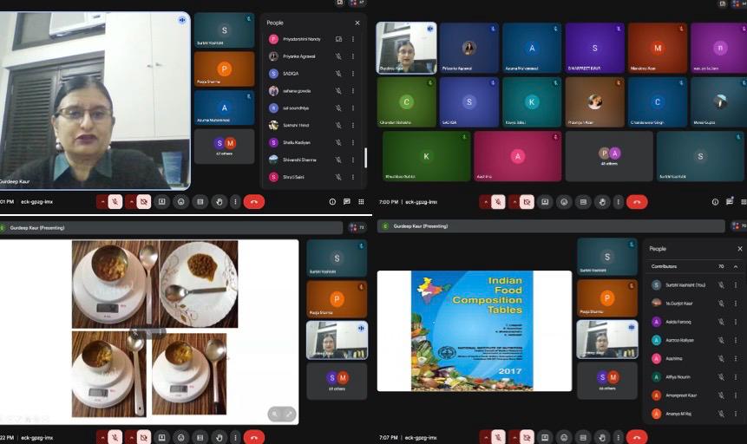The height and width of the screenshot is (444, 747).
Task: Enter fullscreen on the food scale presentation
Action: pos(289,415)
